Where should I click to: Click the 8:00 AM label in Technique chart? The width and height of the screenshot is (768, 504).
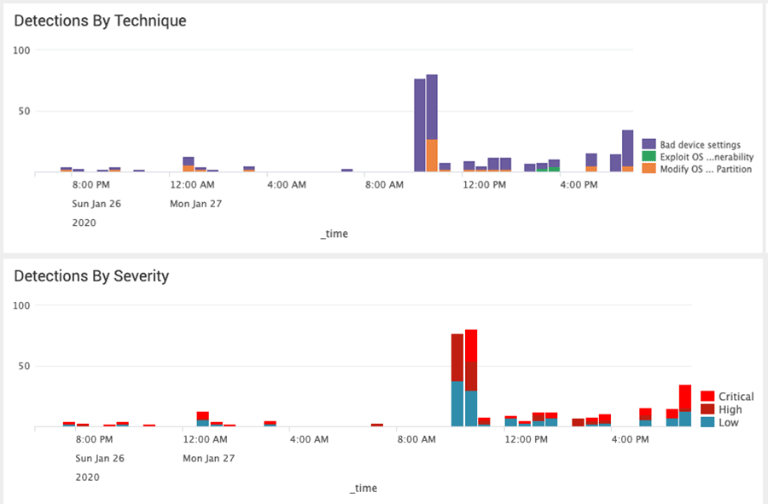(383, 184)
